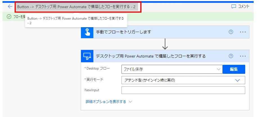This screenshot has width=259, height=117.
Task: Click the down arrow connector between steps
Action: (165, 44)
